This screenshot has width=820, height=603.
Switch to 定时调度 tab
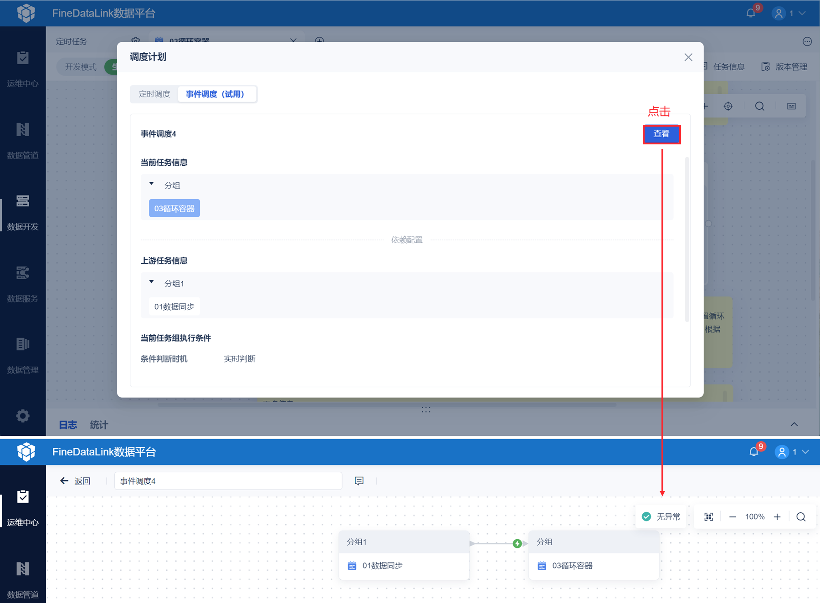(x=154, y=94)
